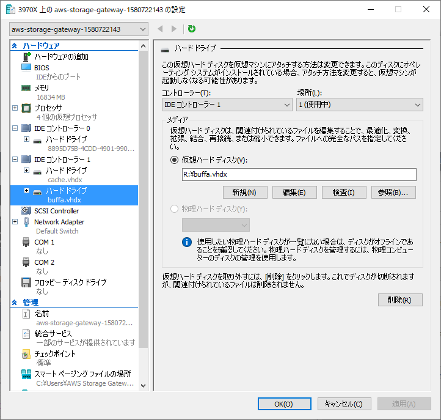Viewport: 441px width, 420px height.
Task: Select the 16834 MB memory text
Action: click(51, 97)
